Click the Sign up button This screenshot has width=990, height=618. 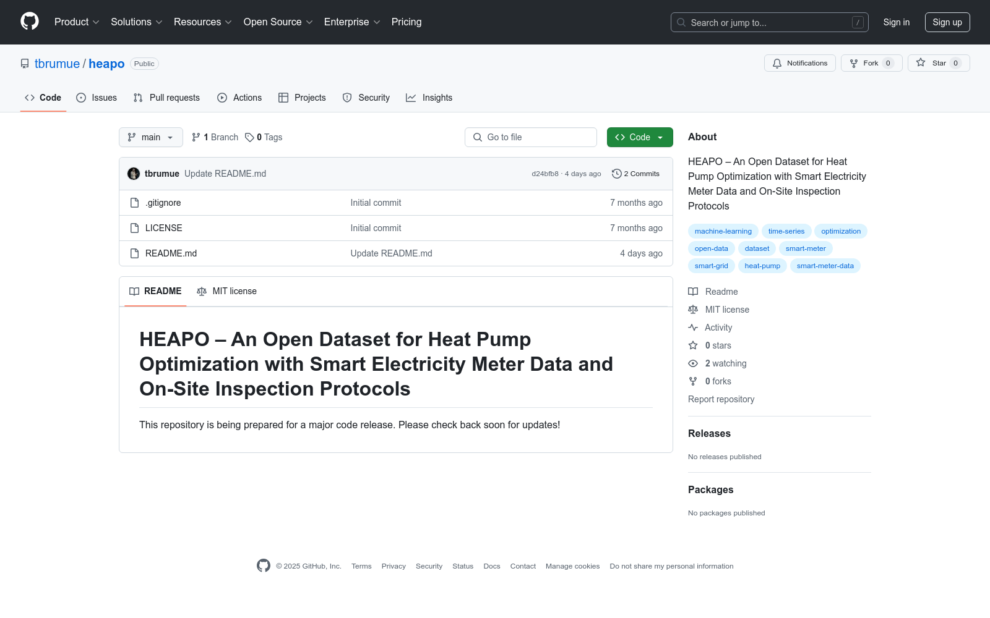tap(947, 22)
